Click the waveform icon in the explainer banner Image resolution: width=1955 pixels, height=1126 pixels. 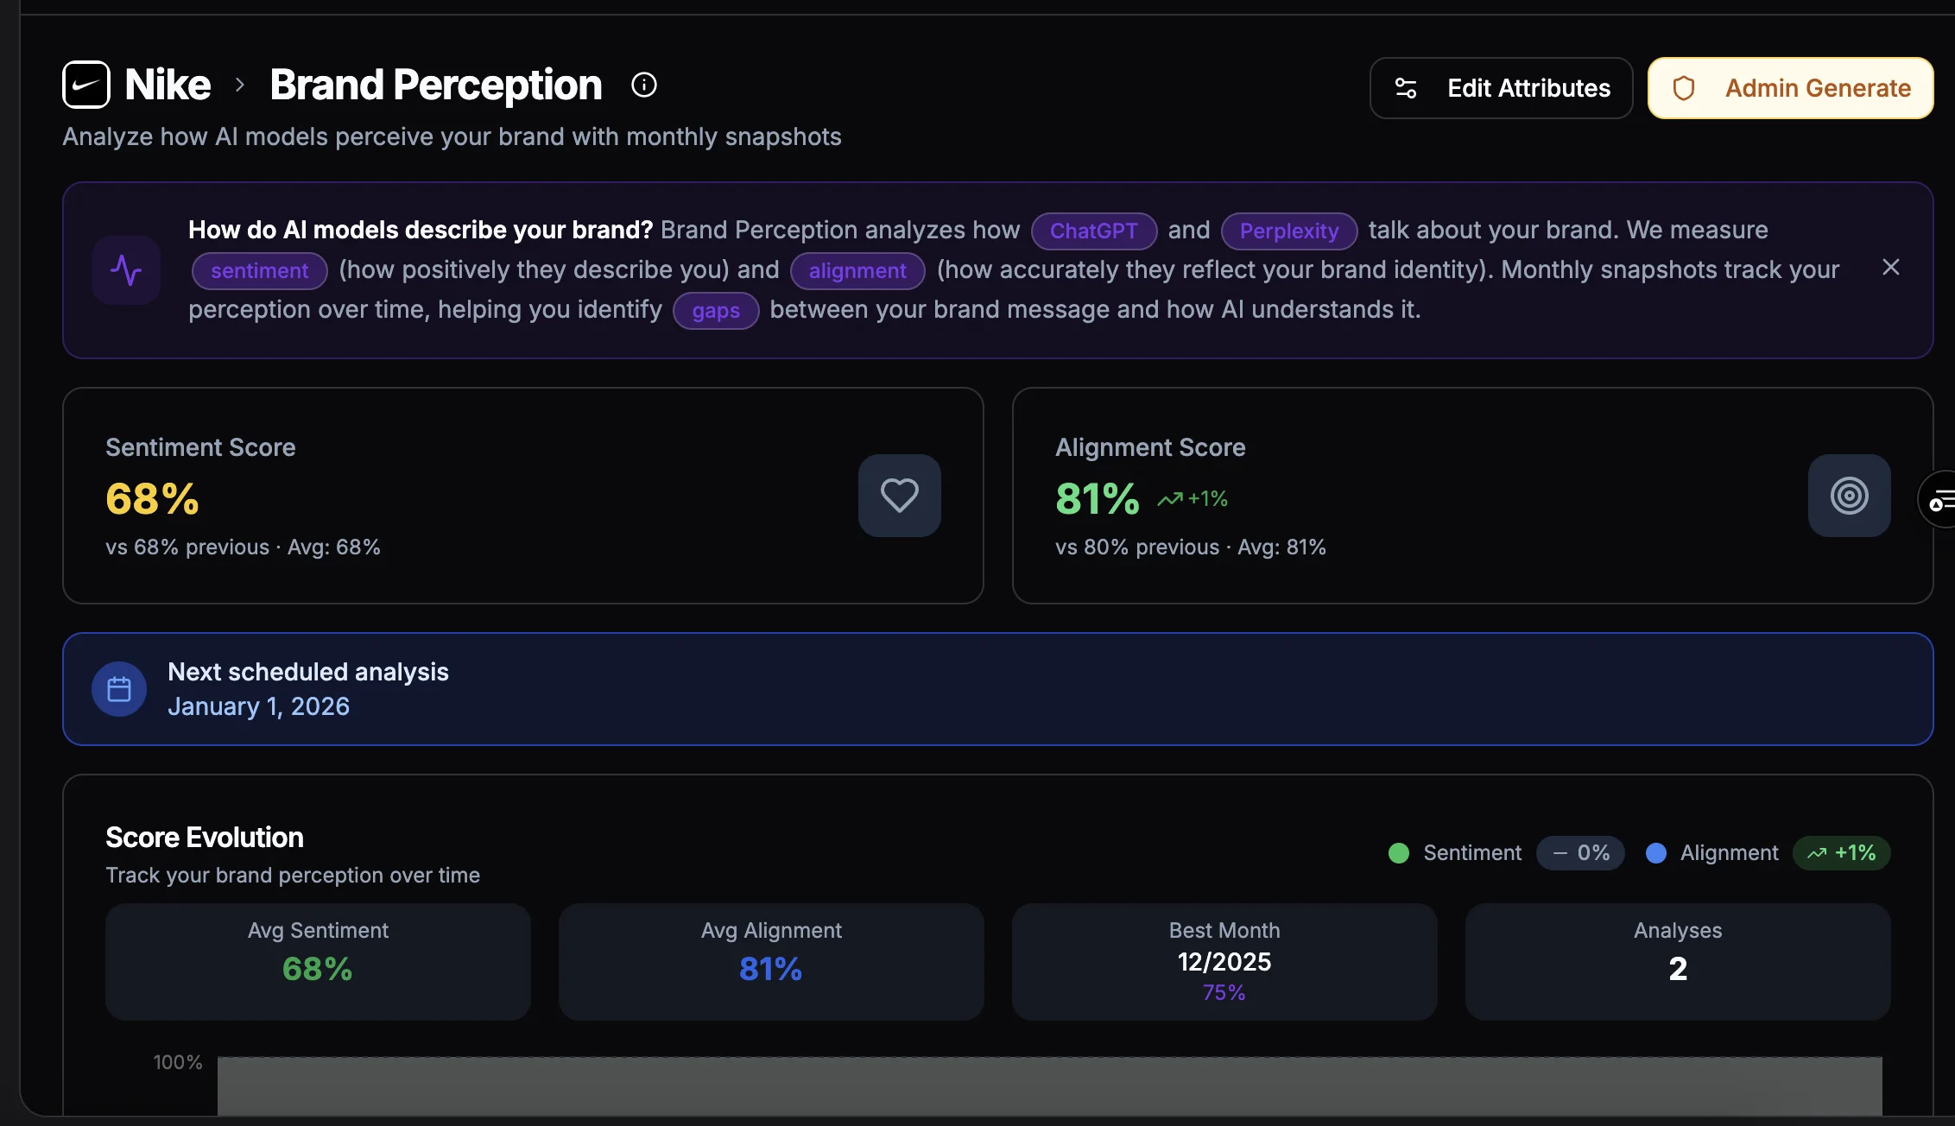click(126, 270)
